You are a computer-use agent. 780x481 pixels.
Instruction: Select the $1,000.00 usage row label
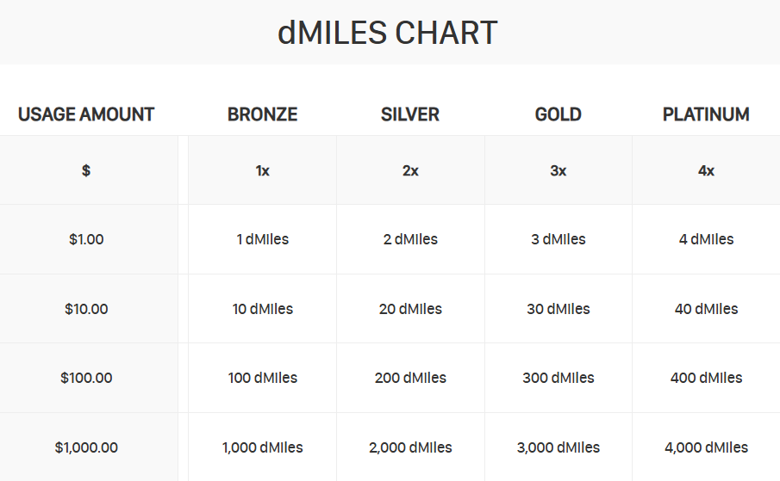(x=86, y=447)
